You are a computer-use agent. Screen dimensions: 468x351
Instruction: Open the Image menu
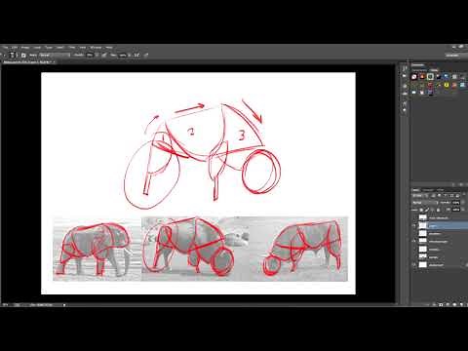tap(25, 47)
